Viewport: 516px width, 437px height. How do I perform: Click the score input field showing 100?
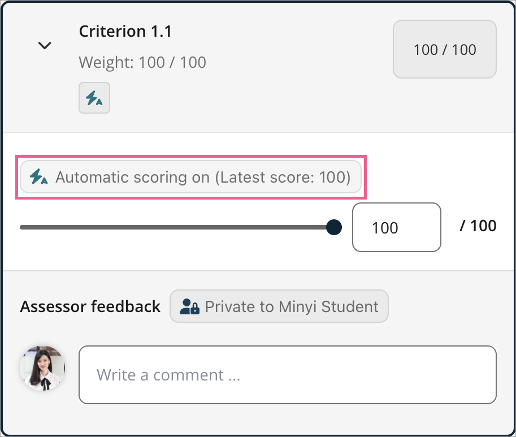pos(397,227)
